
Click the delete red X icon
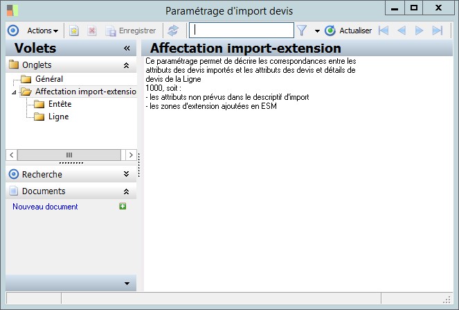tap(92, 31)
